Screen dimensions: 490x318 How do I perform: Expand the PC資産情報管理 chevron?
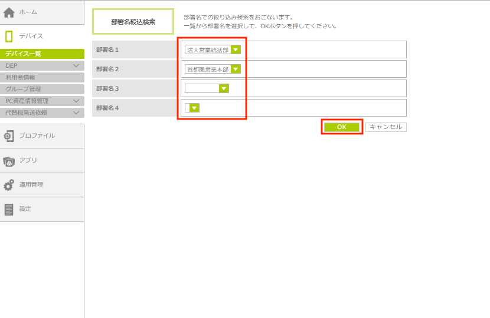(x=76, y=101)
